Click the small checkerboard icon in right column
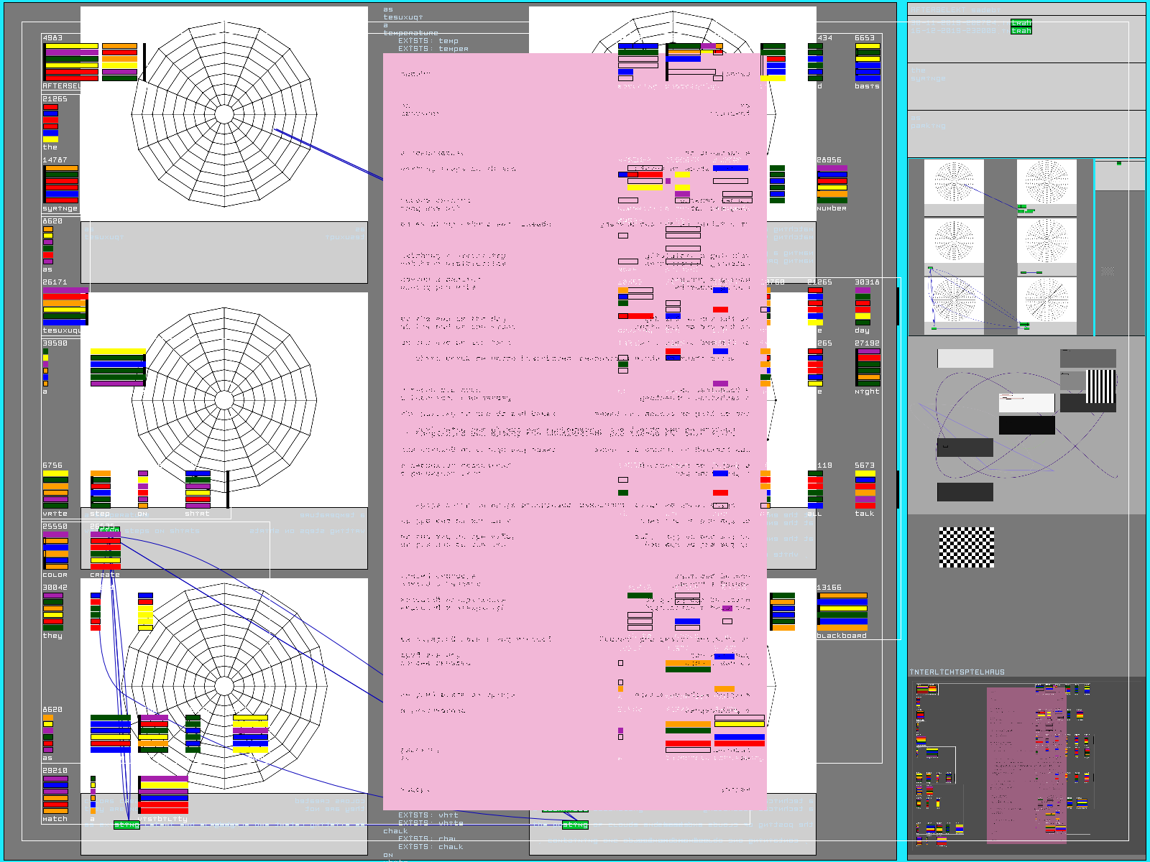 pos(1108,271)
